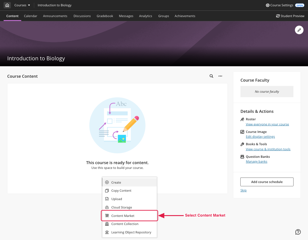Open the Discussions tab
This screenshot has height=240, width=308.
tap(82, 16)
